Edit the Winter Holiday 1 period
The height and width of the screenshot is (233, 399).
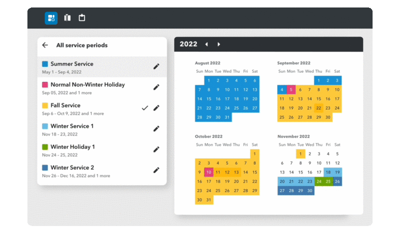156,150
